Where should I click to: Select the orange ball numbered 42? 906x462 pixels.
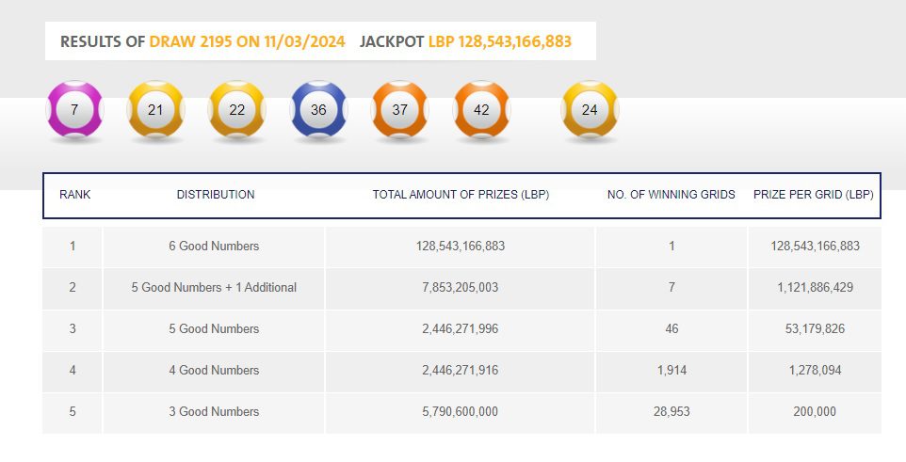point(481,110)
